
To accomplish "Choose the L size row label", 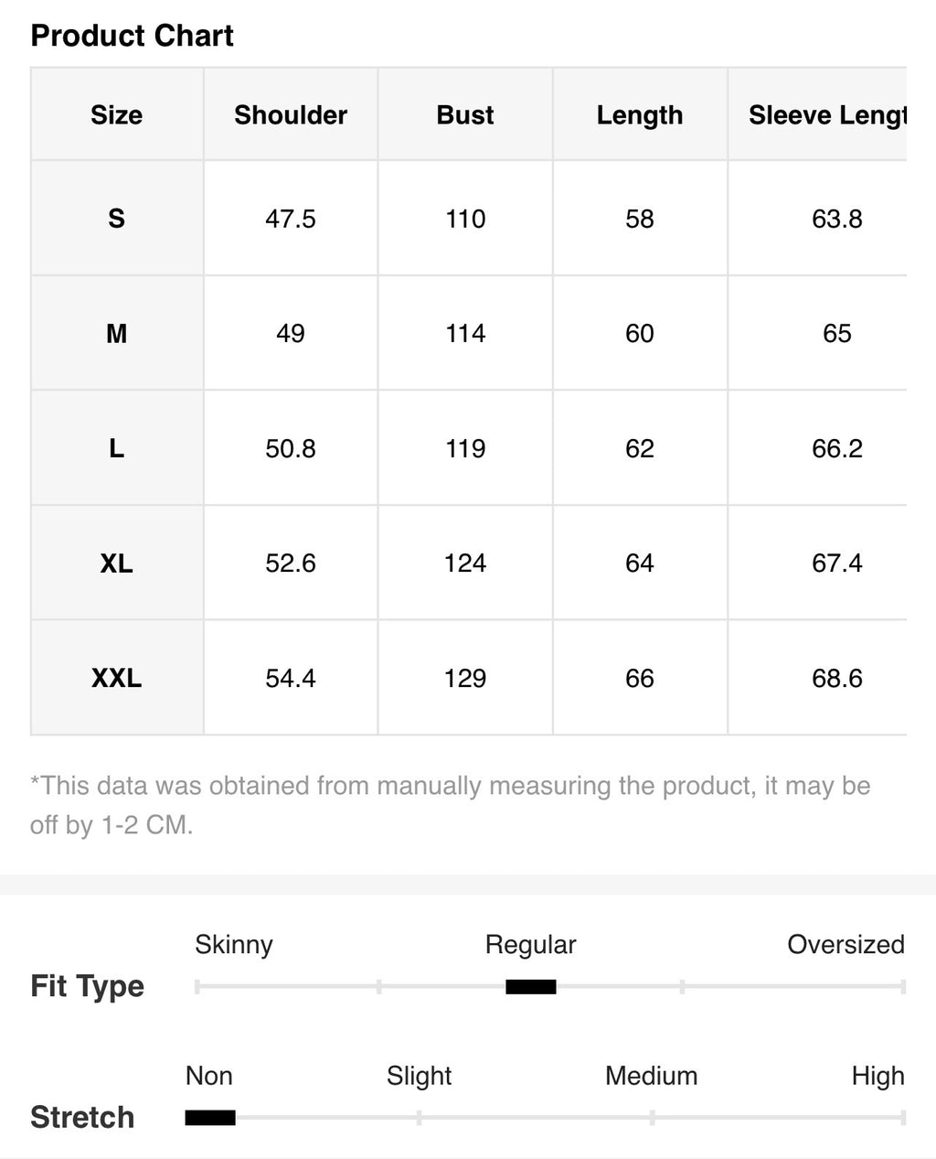I will [116, 448].
